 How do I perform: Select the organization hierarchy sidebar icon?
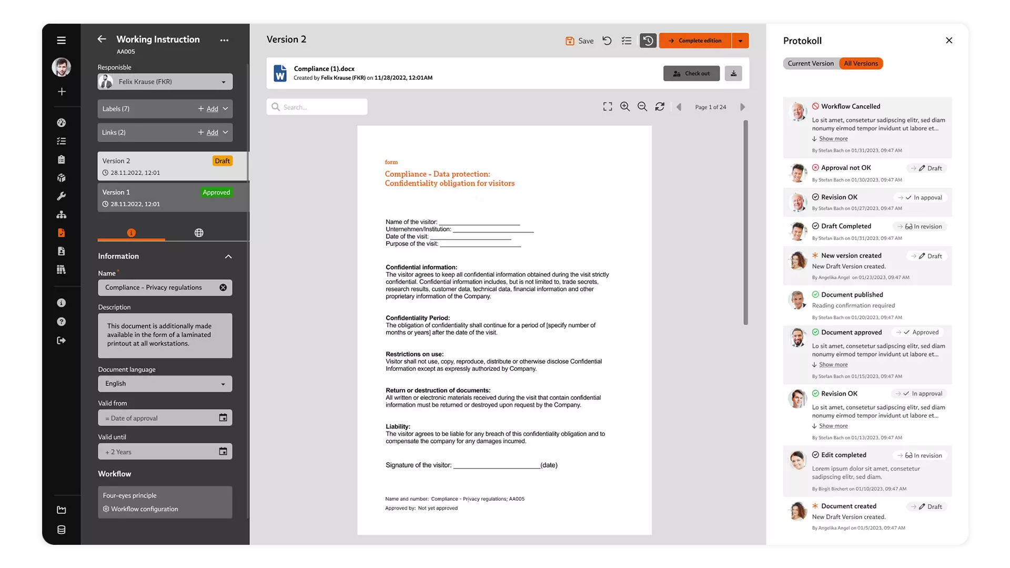tap(61, 214)
